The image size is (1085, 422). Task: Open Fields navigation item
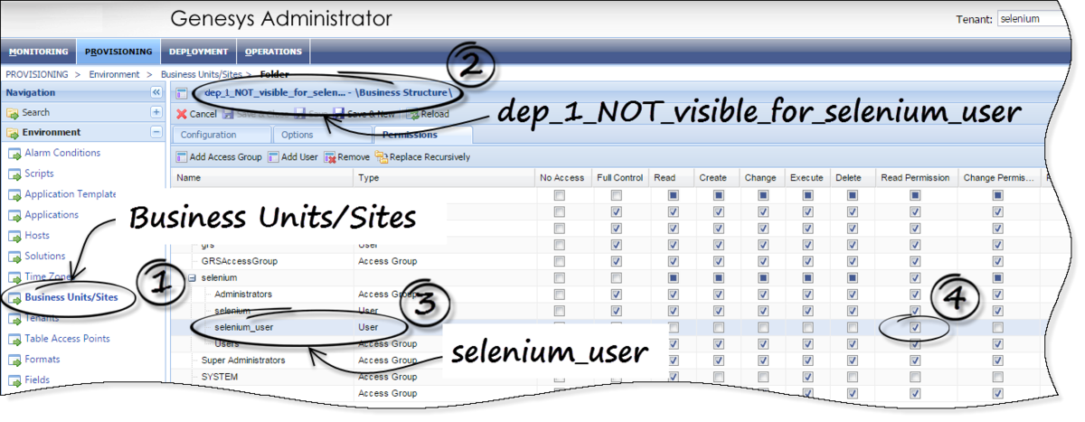click(x=38, y=380)
